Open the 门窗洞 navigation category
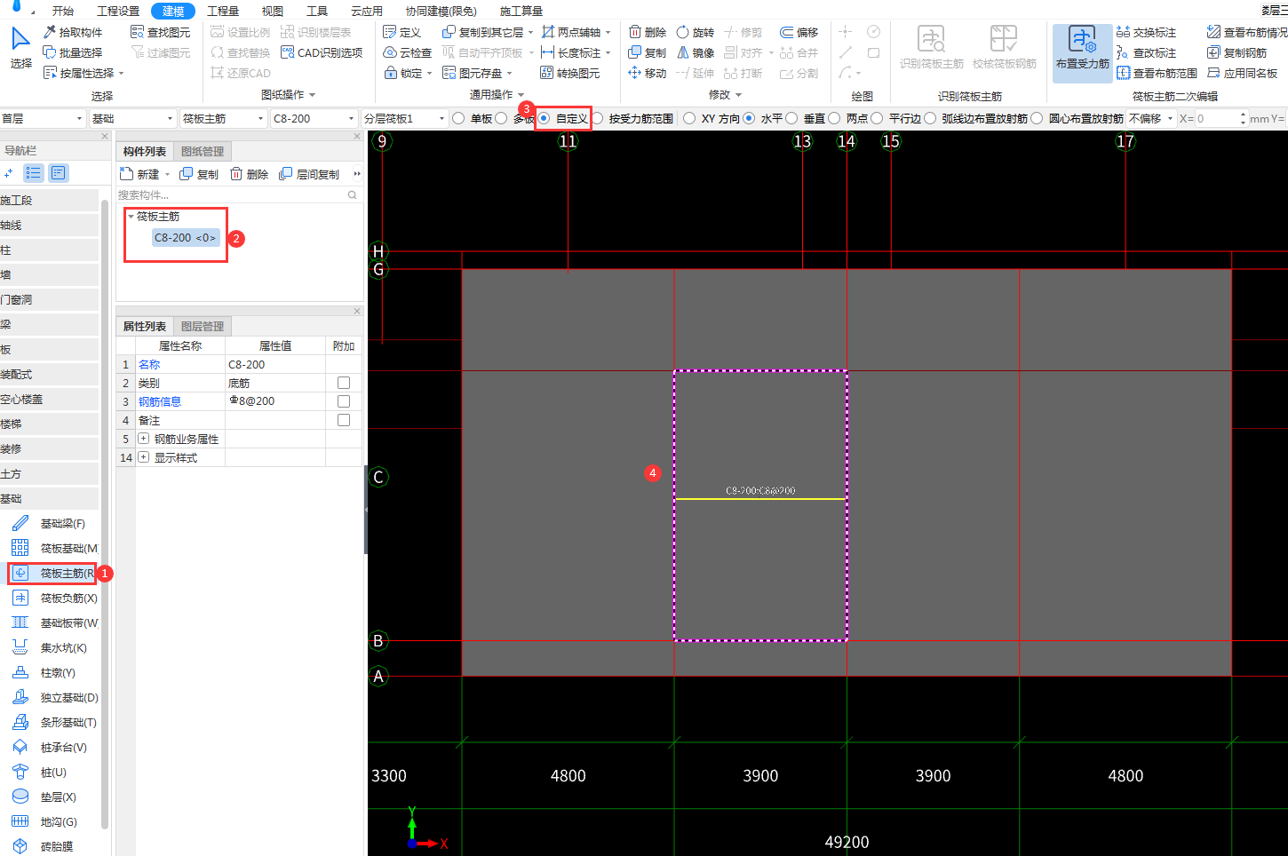Viewport: 1288px width, 856px height. (49, 300)
